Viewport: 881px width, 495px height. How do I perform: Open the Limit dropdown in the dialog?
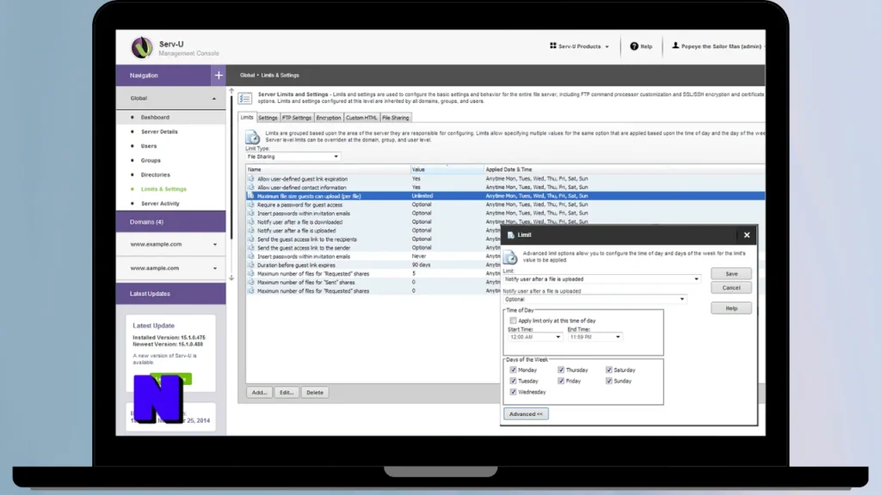601,279
